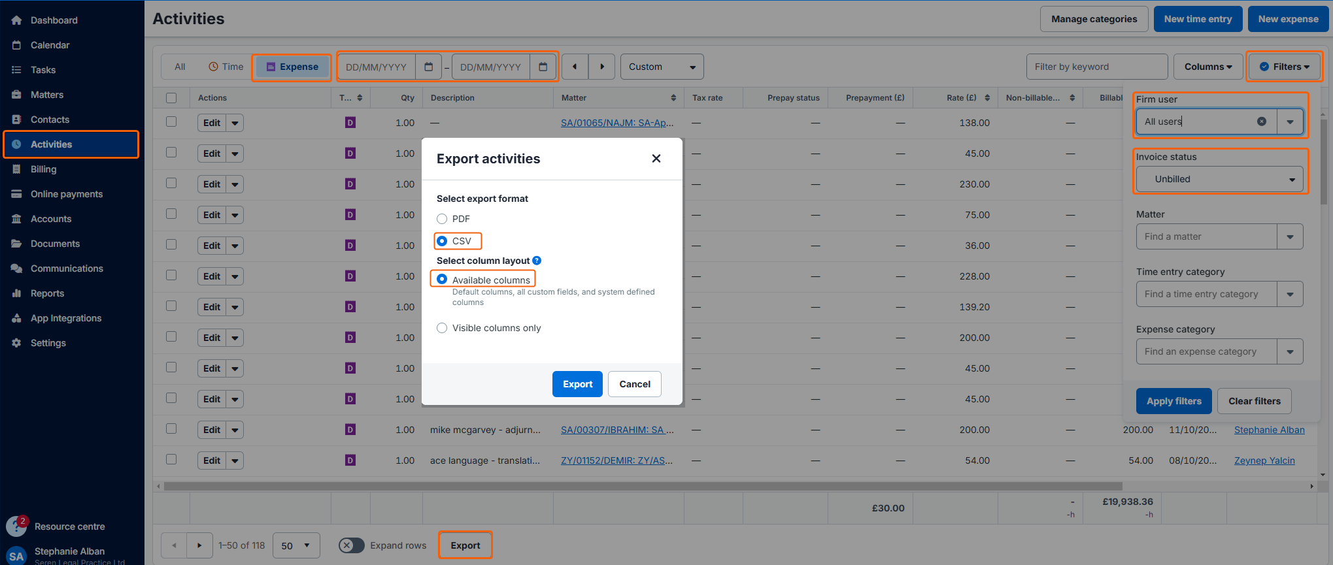1333x565 pixels.
Task: Open the Resource centre help icon
Action: click(16, 526)
